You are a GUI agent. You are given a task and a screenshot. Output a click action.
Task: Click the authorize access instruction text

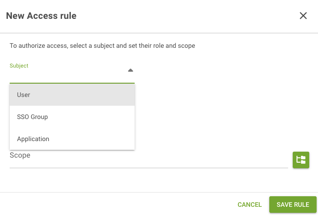(x=102, y=45)
